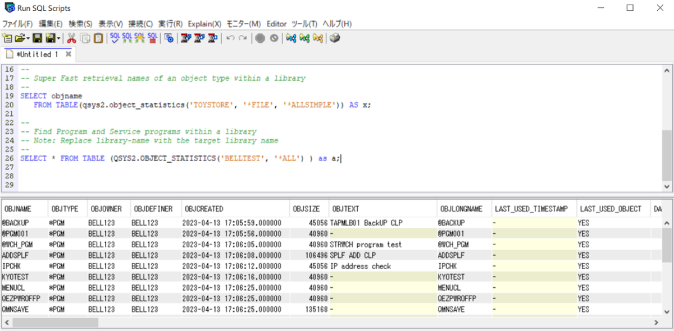
Task: Click the first SQL run icon with checkmark
Action: coord(115,38)
